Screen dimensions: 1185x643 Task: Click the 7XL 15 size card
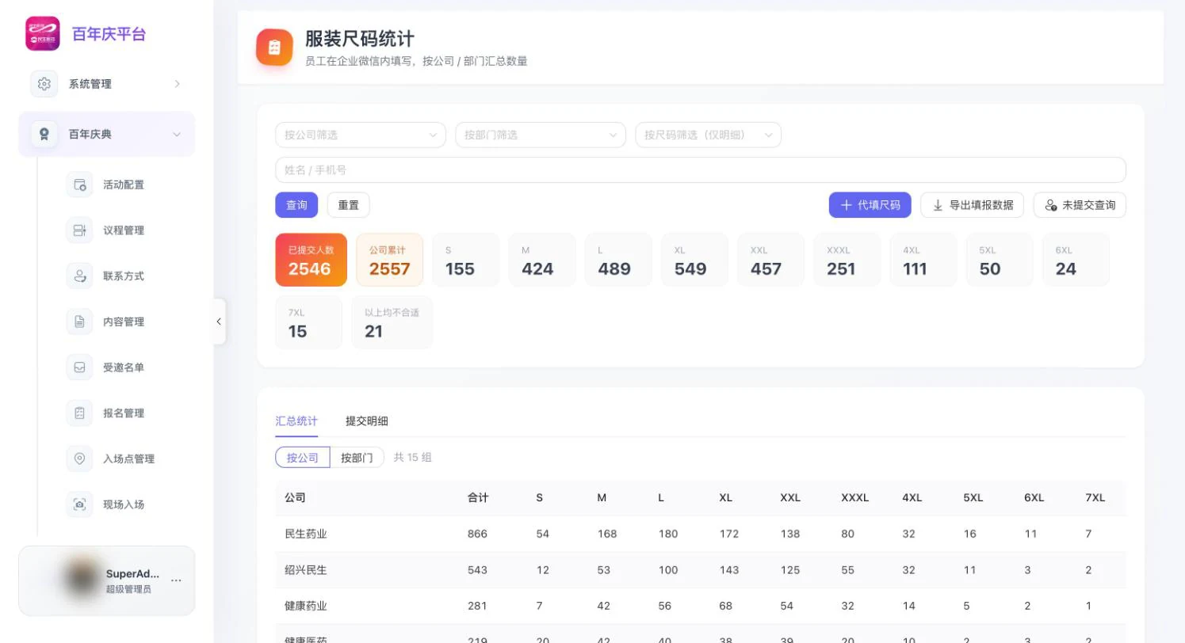309,322
